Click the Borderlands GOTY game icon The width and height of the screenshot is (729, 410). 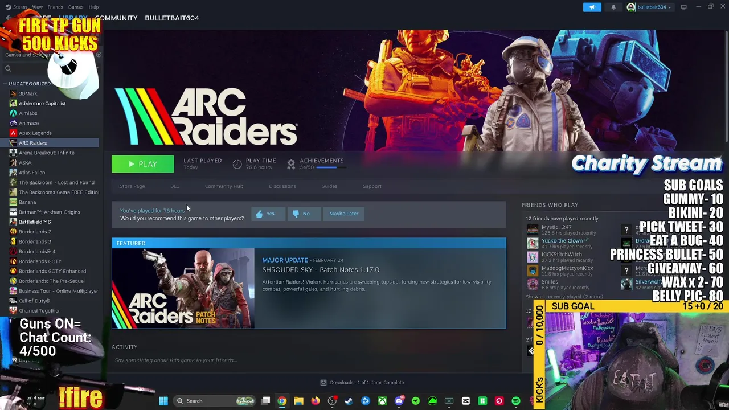[x=13, y=261]
